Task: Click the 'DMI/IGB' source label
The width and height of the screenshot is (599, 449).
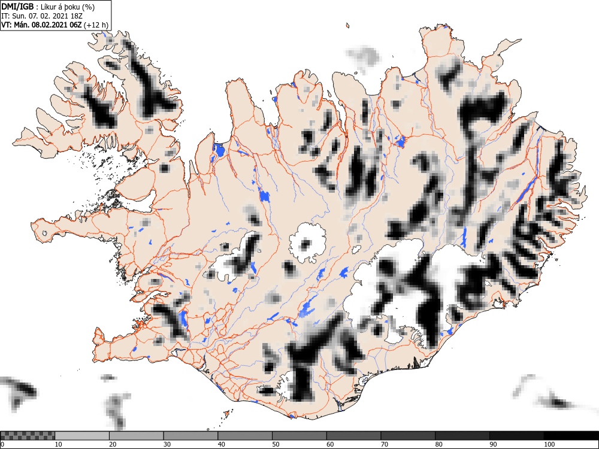Action: tap(17, 7)
